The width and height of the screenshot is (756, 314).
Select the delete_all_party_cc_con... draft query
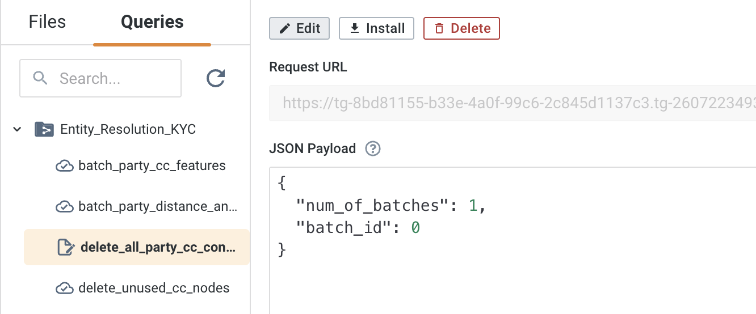coord(137,247)
